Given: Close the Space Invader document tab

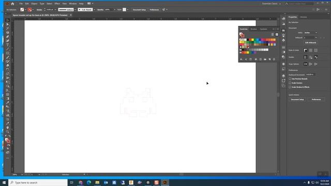Looking at the screenshot, I should pyautogui.click(x=71, y=15).
